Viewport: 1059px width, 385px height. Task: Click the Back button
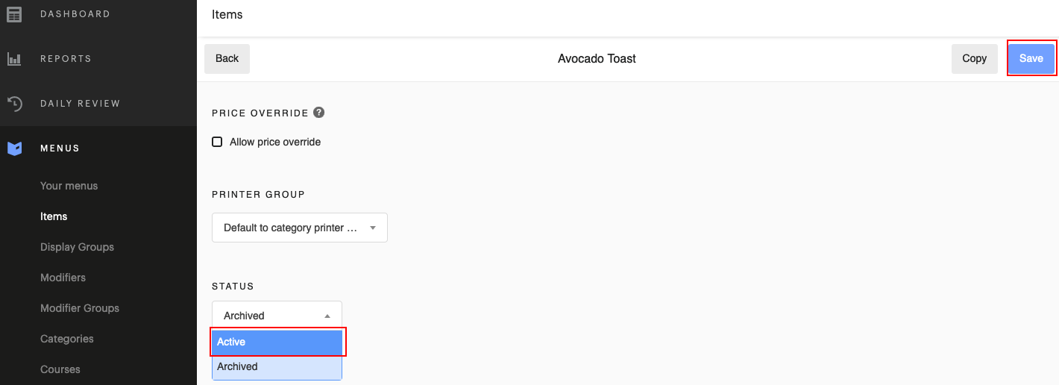click(227, 59)
